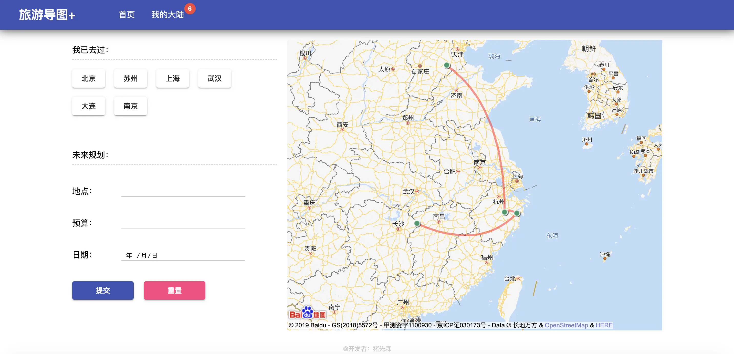Click the 合肥 city dot on map
This screenshot has height=354, width=734.
[x=458, y=171]
